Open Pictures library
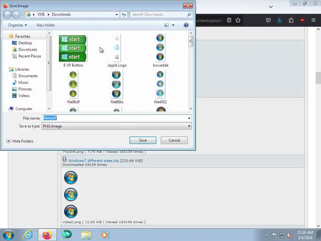This screenshot has width=321, height=241. coord(25,89)
